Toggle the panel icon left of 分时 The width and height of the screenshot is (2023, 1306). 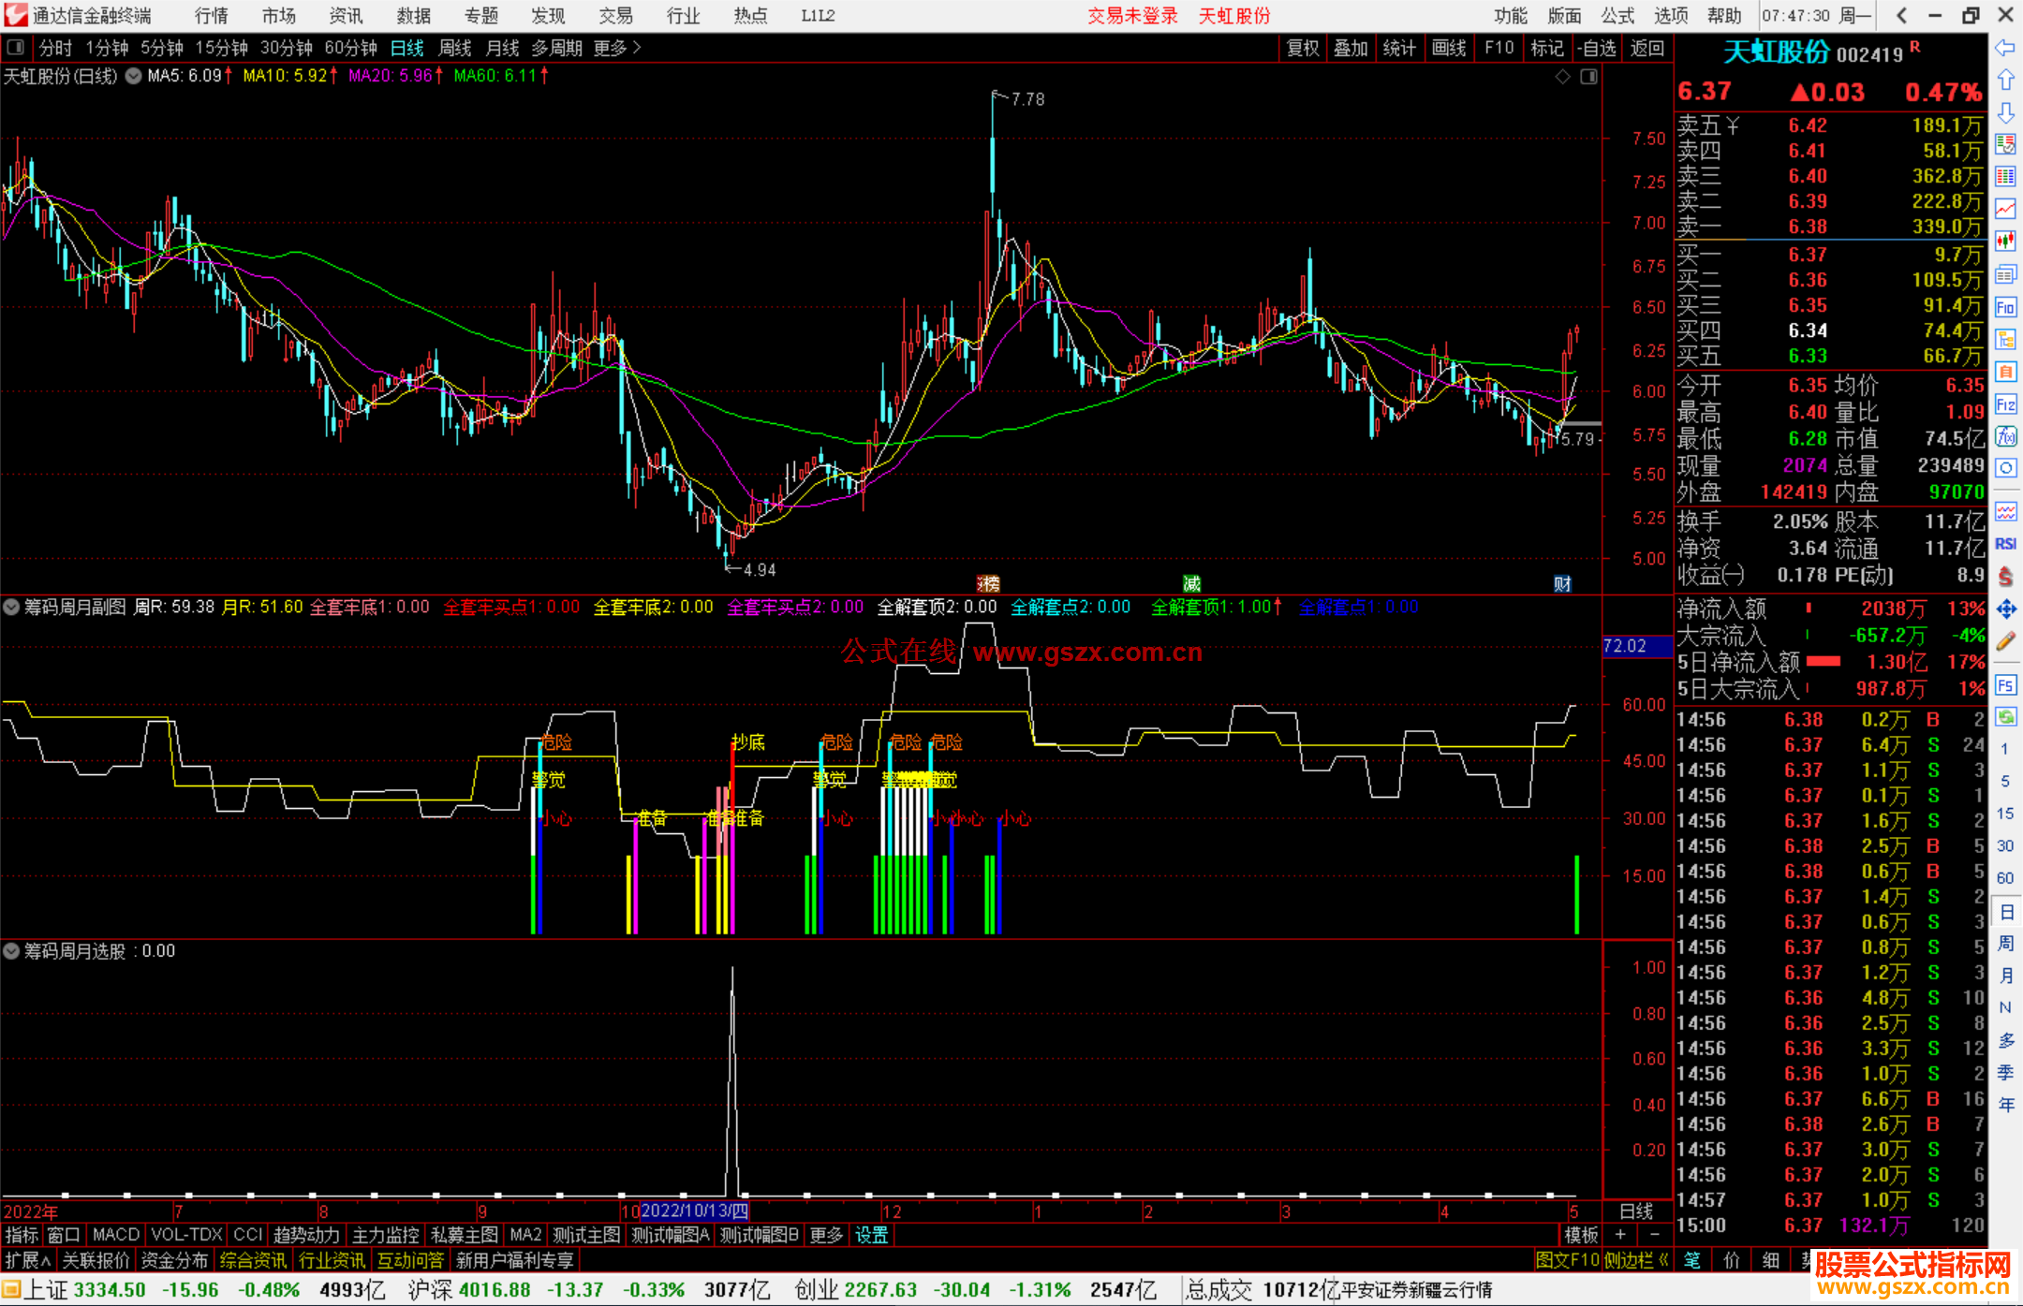pyautogui.click(x=16, y=47)
